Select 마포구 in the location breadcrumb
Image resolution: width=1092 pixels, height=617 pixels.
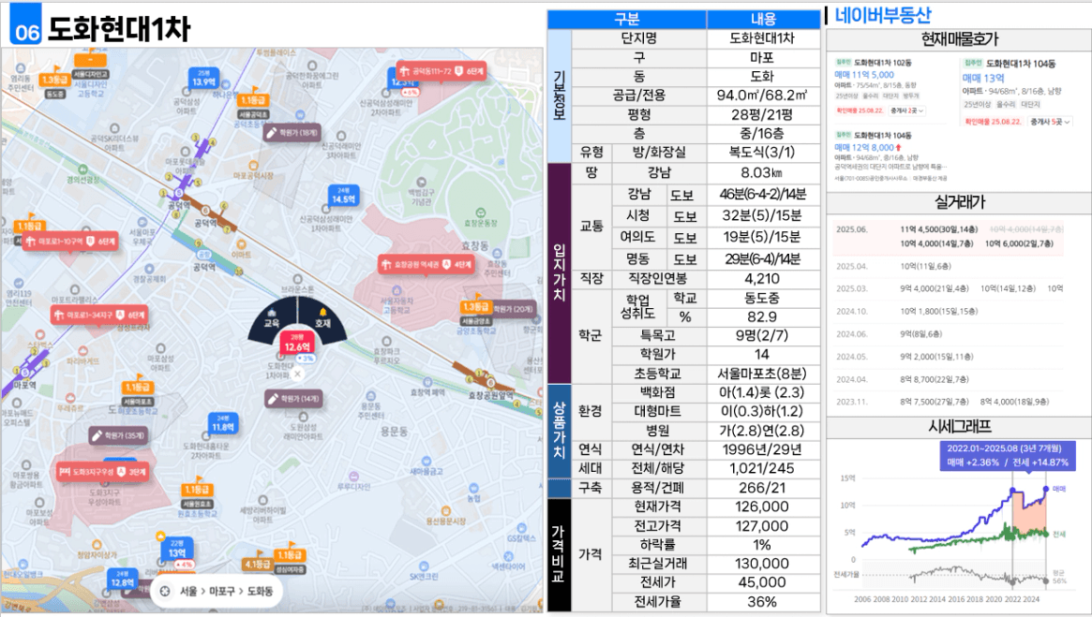coord(222,591)
